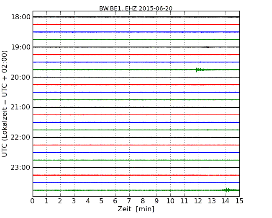Click the green seismic event near minute 14

[231, 190]
